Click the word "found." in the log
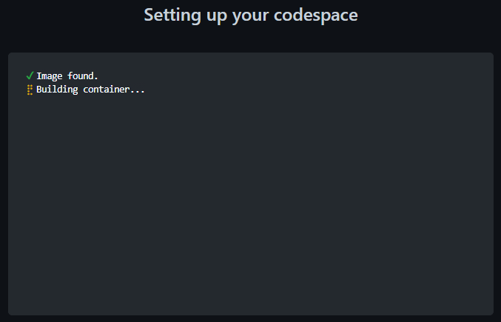 (x=83, y=76)
